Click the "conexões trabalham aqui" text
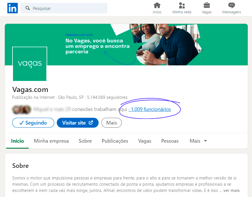The image size is (252, 197). point(100,109)
